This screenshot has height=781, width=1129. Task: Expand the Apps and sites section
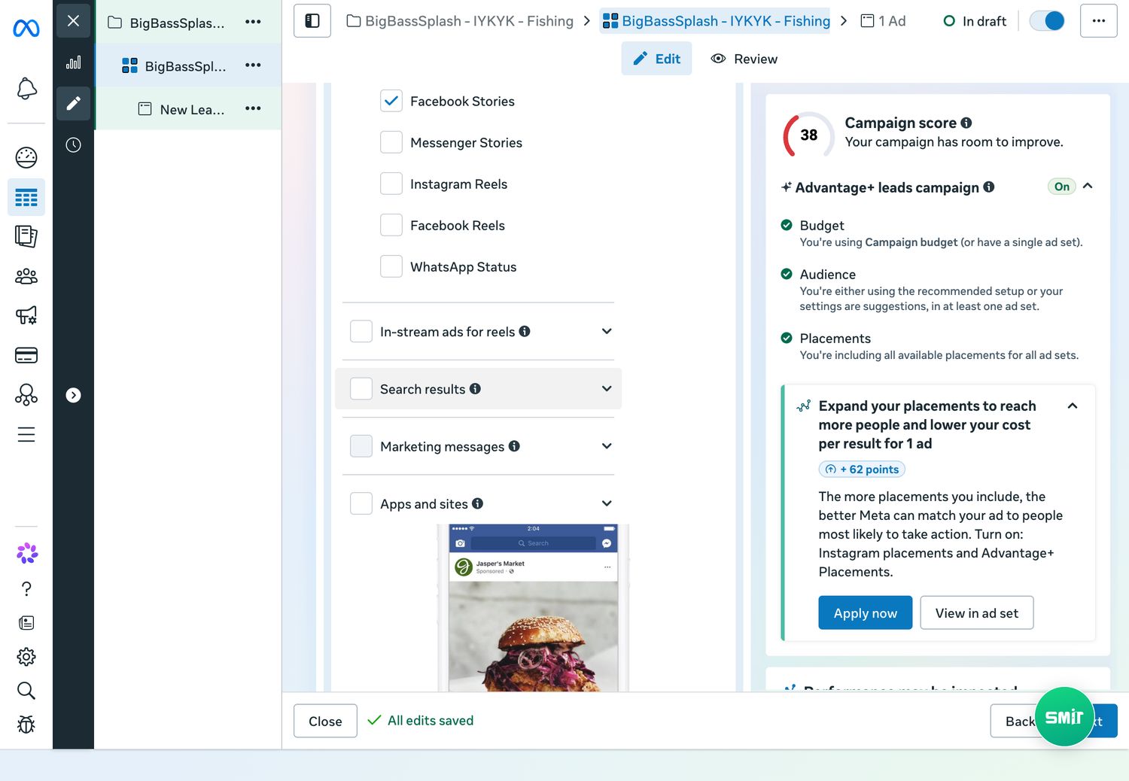click(607, 503)
